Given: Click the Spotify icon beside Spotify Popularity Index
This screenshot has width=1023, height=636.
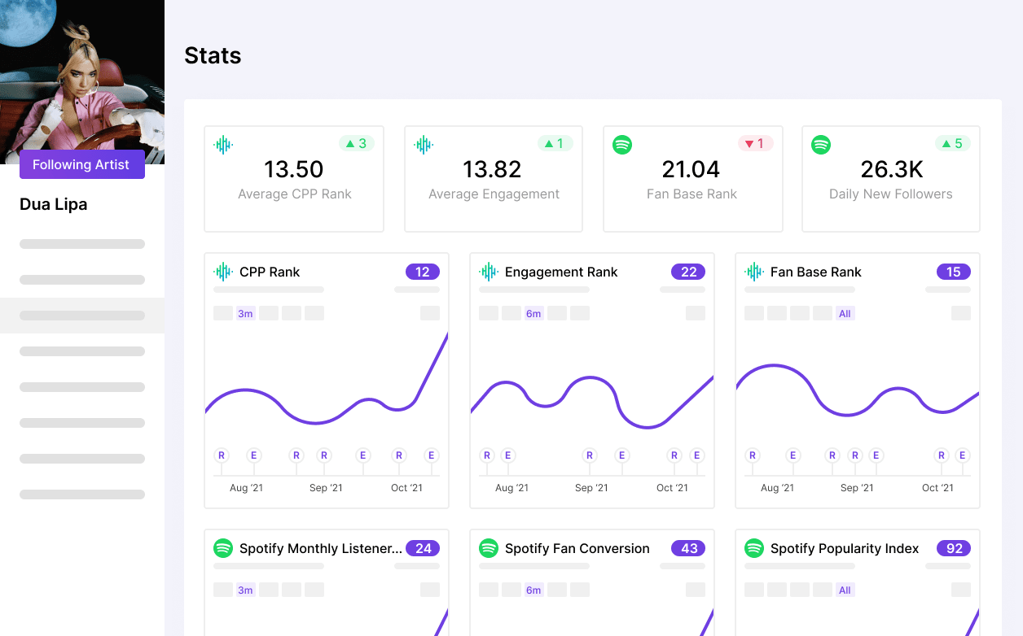Looking at the screenshot, I should click(x=754, y=548).
